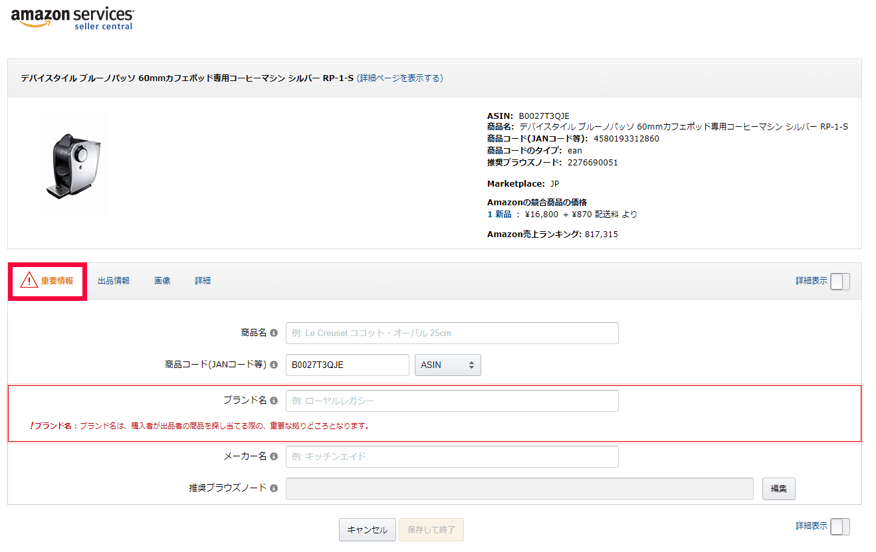Toggle the upper 詳細表示 switch

pos(839,281)
